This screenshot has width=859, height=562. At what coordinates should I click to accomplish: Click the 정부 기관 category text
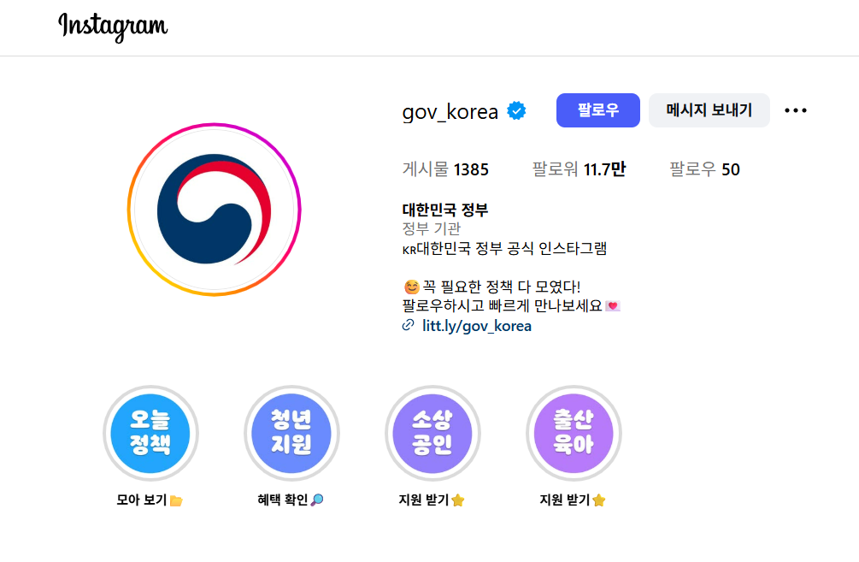click(432, 228)
